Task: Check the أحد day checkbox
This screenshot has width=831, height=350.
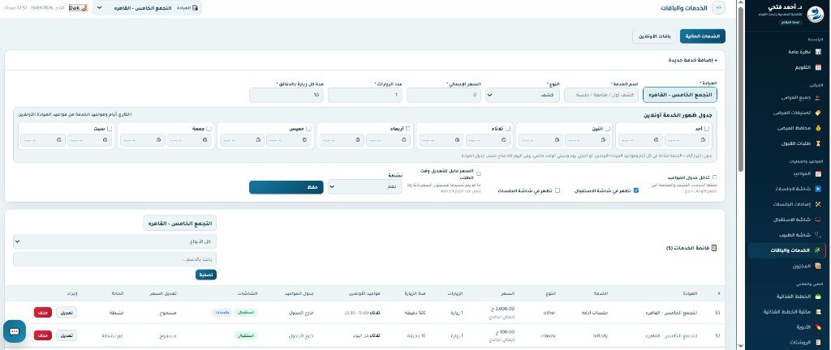Action: (x=707, y=129)
